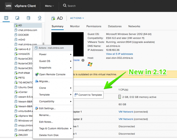Click the VM icon beside DOCKER

[16, 35]
